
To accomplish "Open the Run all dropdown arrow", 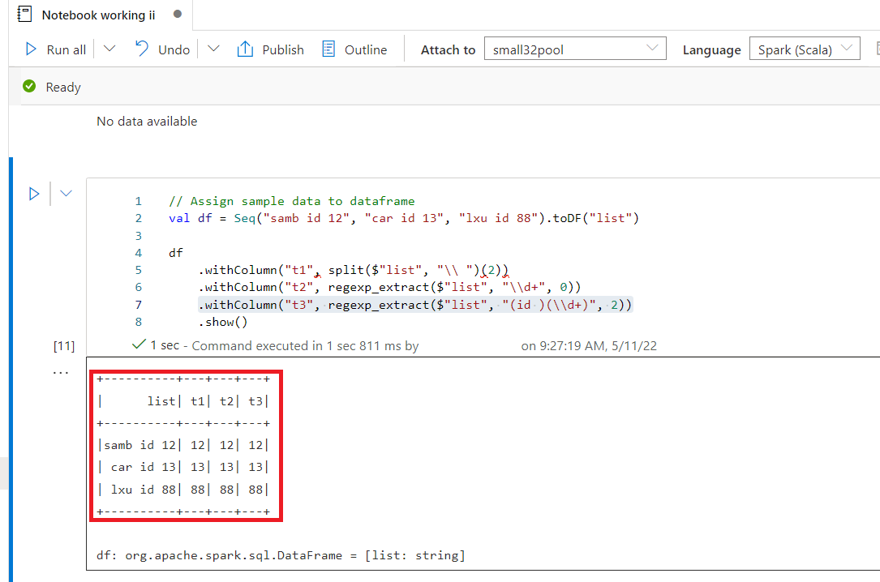I will click(x=109, y=49).
